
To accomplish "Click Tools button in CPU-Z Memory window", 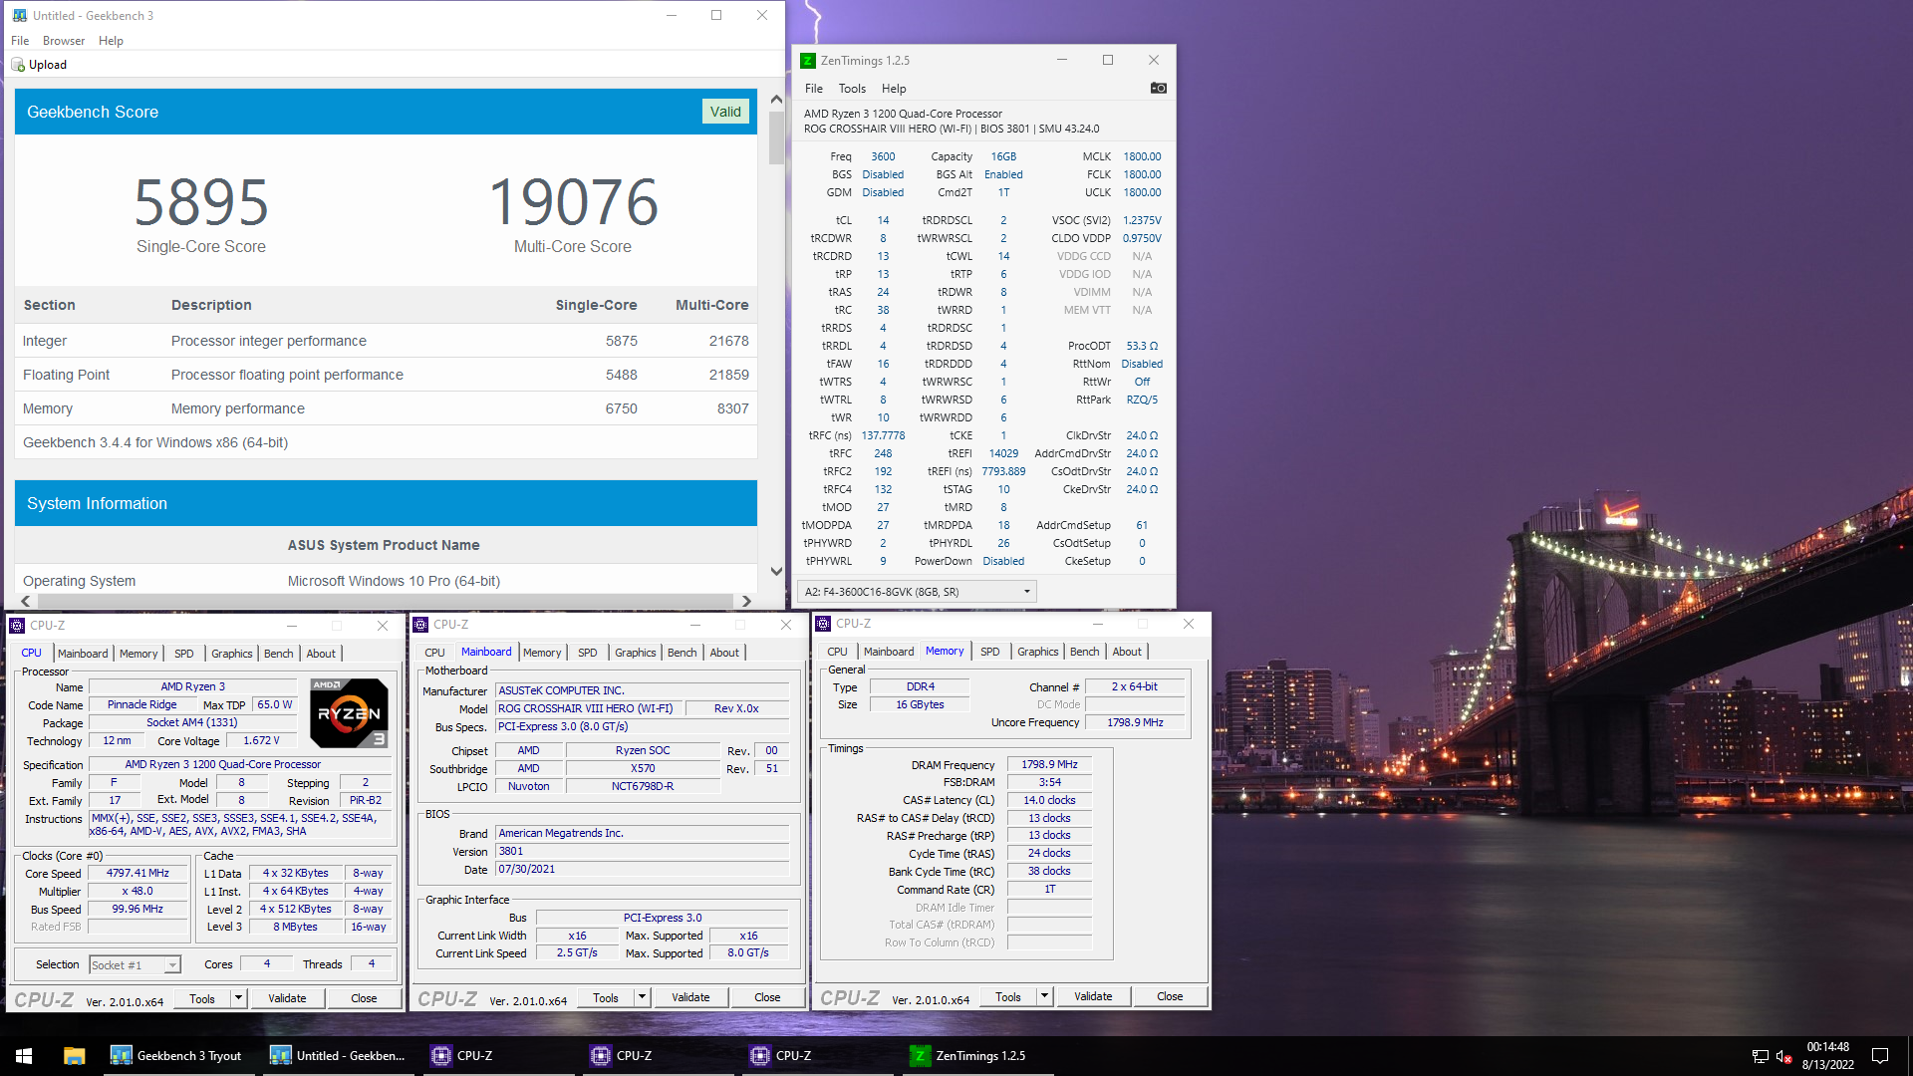I will 1008,996.
